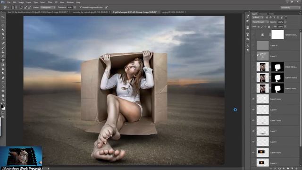Show the Layer 9 layer
This screenshot has width=302, height=170.
[253, 56]
